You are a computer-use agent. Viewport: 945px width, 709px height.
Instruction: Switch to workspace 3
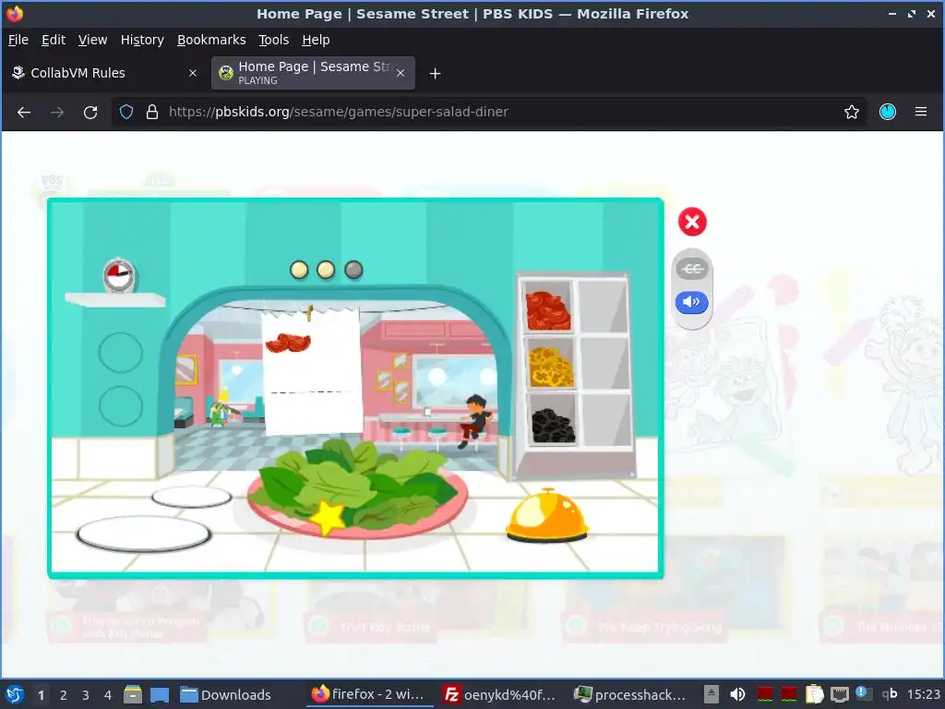point(86,695)
